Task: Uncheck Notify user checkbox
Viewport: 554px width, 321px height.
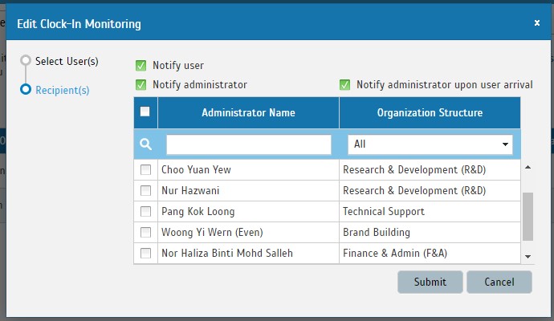Action: tap(141, 66)
